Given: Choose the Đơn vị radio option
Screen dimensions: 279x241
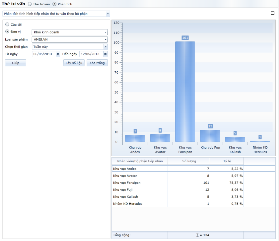Looking at the screenshot, I should (7, 31).
